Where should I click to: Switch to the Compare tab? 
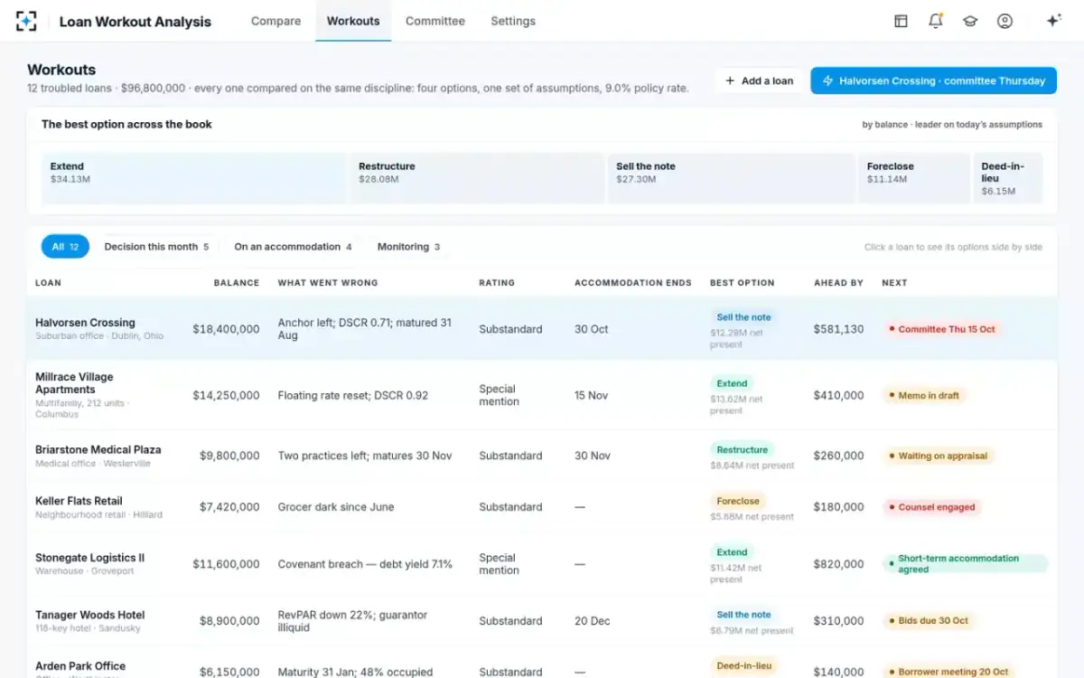pyautogui.click(x=276, y=21)
